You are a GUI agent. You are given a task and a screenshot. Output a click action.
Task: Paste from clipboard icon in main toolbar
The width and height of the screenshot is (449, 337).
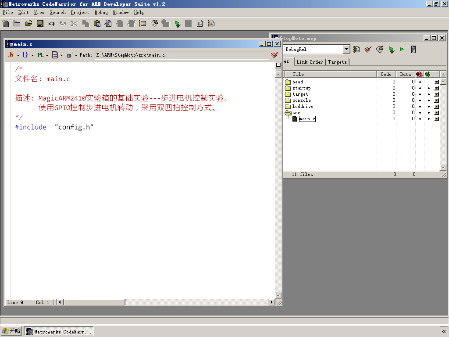(97, 24)
